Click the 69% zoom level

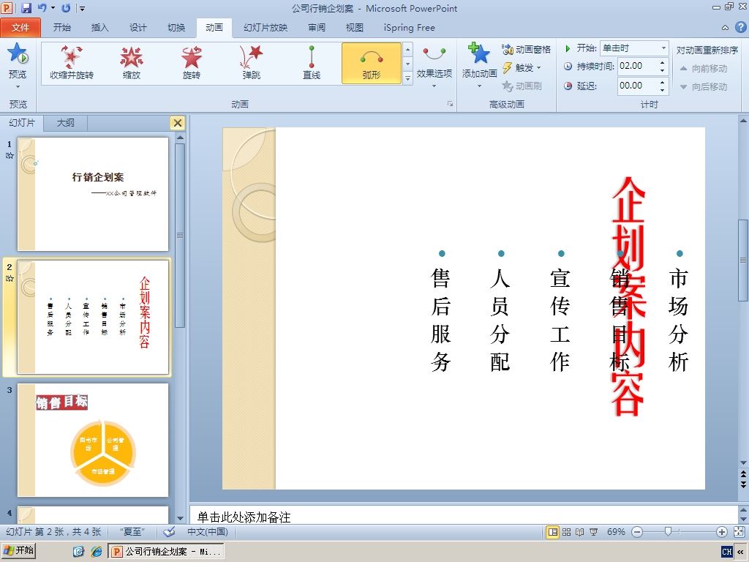(x=616, y=532)
